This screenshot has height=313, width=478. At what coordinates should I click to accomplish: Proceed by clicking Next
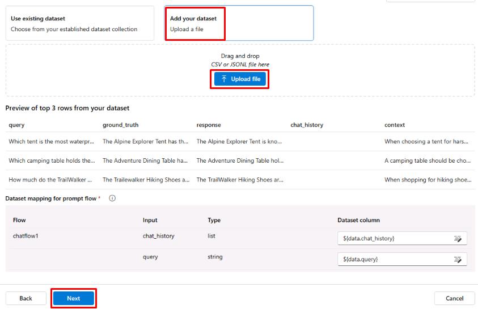pyautogui.click(x=74, y=298)
